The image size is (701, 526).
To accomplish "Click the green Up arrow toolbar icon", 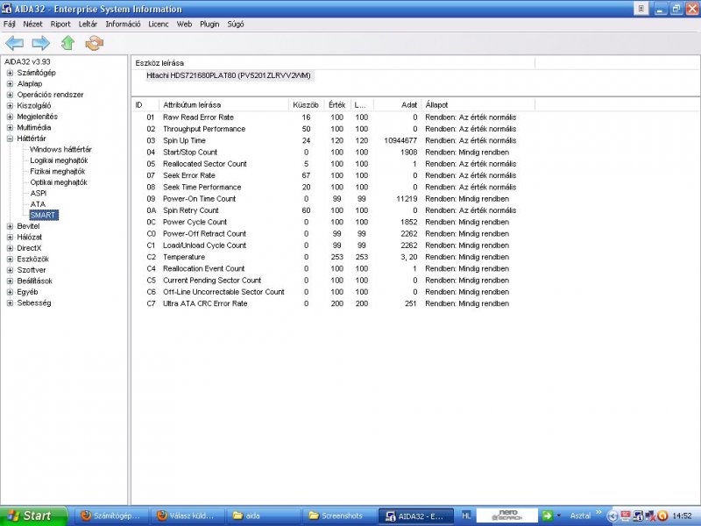I will pos(67,43).
